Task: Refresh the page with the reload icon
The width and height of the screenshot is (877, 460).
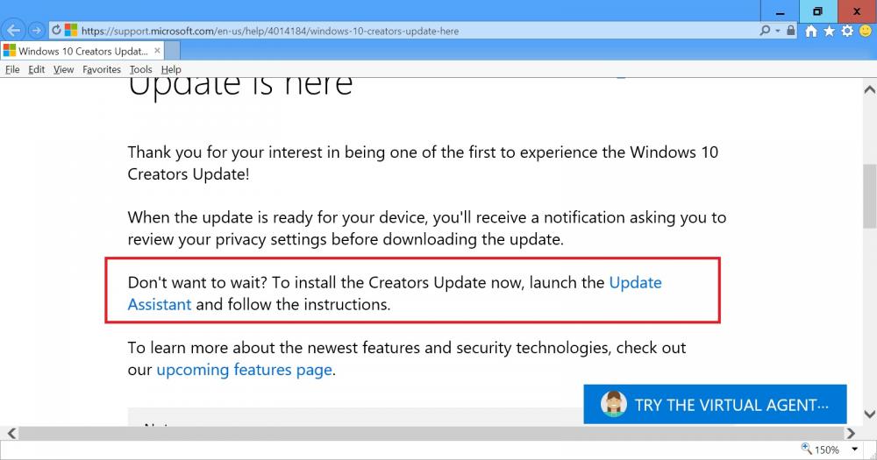Action: pyautogui.click(x=56, y=30)
